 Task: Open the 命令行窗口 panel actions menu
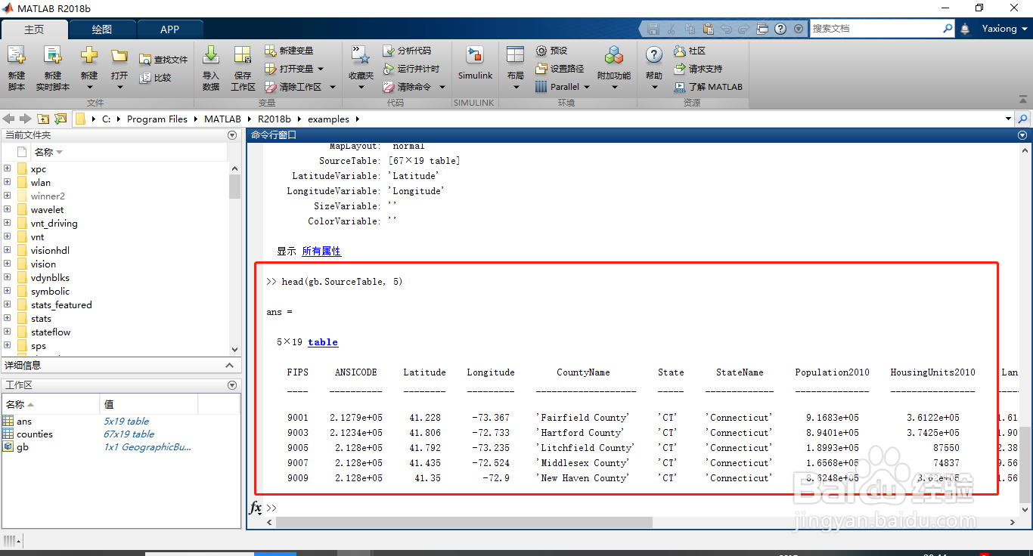pos(1022,135)
